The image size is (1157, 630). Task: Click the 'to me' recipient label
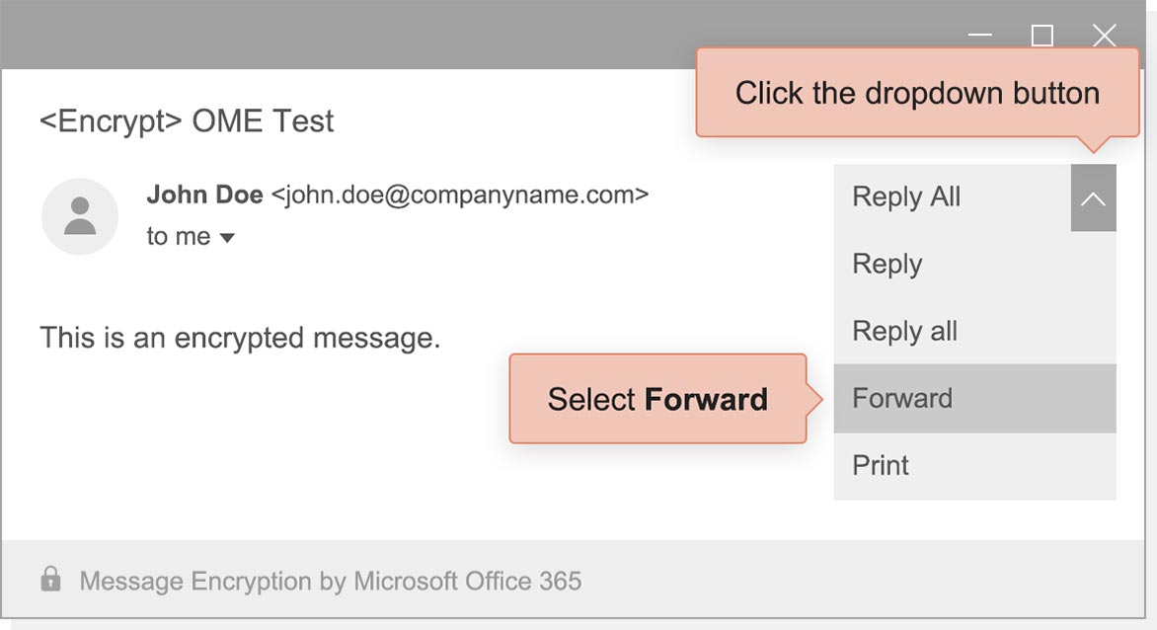pos(178,237)
